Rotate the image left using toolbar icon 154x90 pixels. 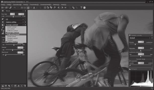tap(59, 7)
